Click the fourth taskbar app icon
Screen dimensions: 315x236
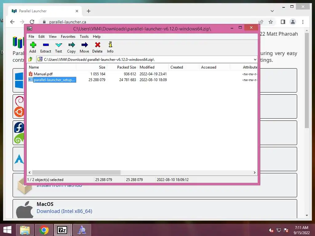(x=82, y=230)
